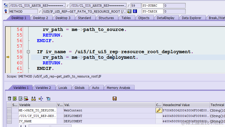Click the SY-SUBRC label field
This screenshot has height=127, width=225.
click(152, 6)
